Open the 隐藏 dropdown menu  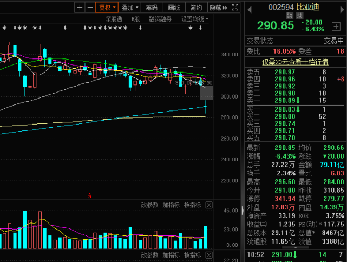pos(217,8)
